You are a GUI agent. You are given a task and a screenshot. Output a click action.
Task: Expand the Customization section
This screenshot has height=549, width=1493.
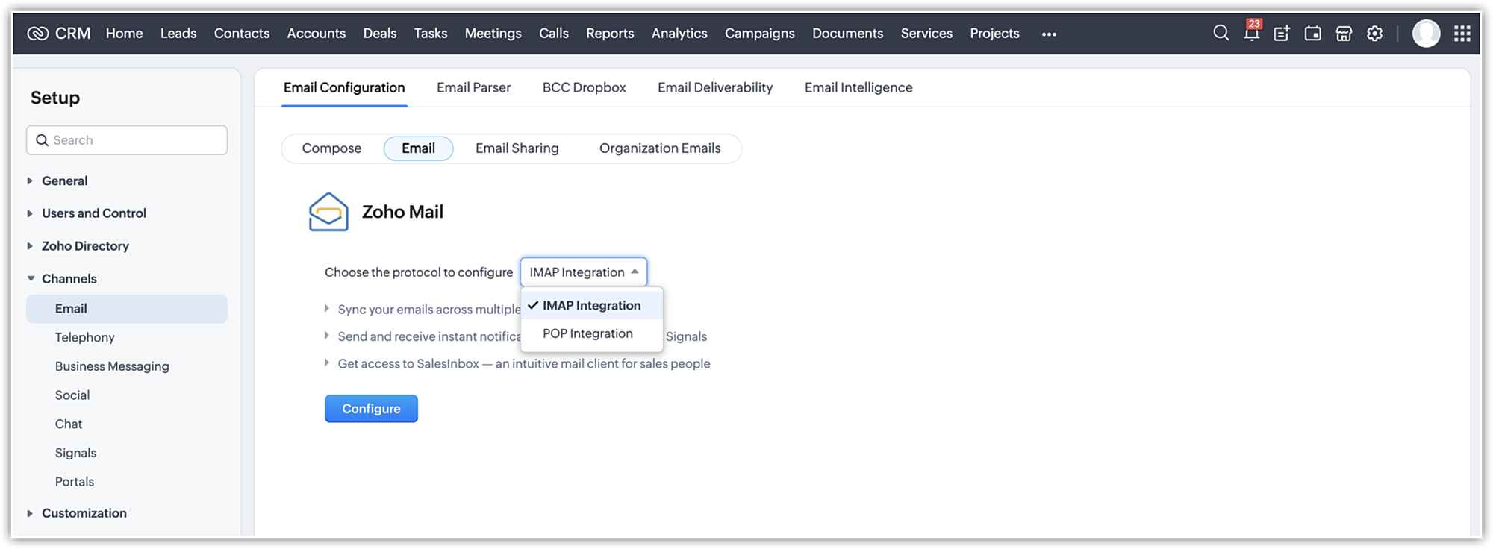(x=30, y=513)
